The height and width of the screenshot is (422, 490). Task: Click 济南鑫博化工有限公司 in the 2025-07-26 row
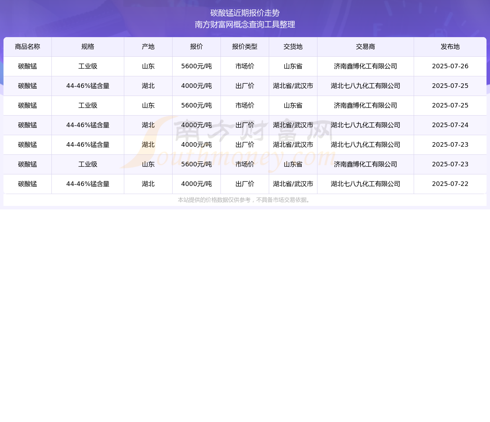point(366,66)
